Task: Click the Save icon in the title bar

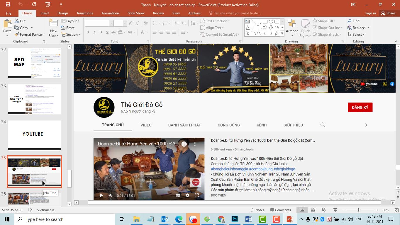Action: click(x=8, y=4)
